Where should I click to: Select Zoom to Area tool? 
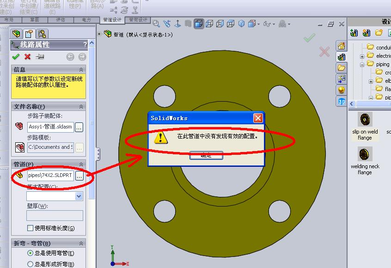pos(156,24)
